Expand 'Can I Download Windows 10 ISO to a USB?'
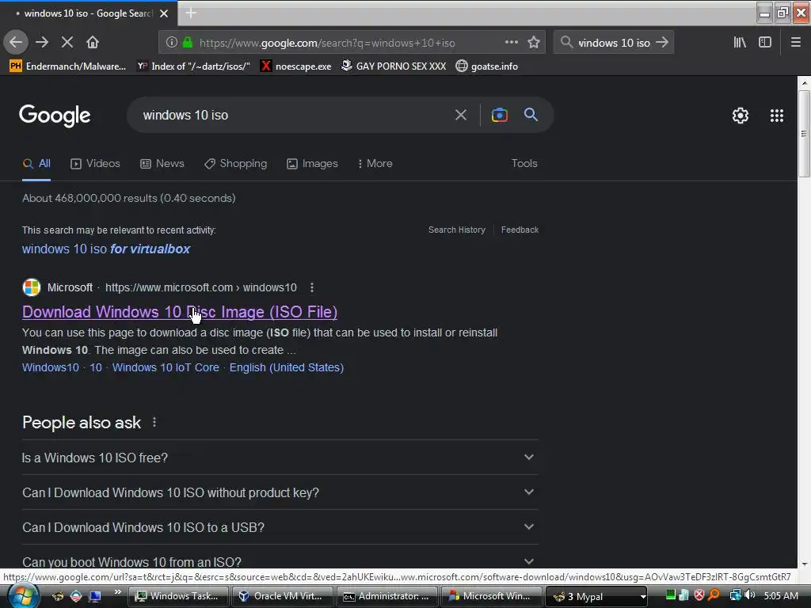This screenshot has width=811, height=608. tap(280, 527)
